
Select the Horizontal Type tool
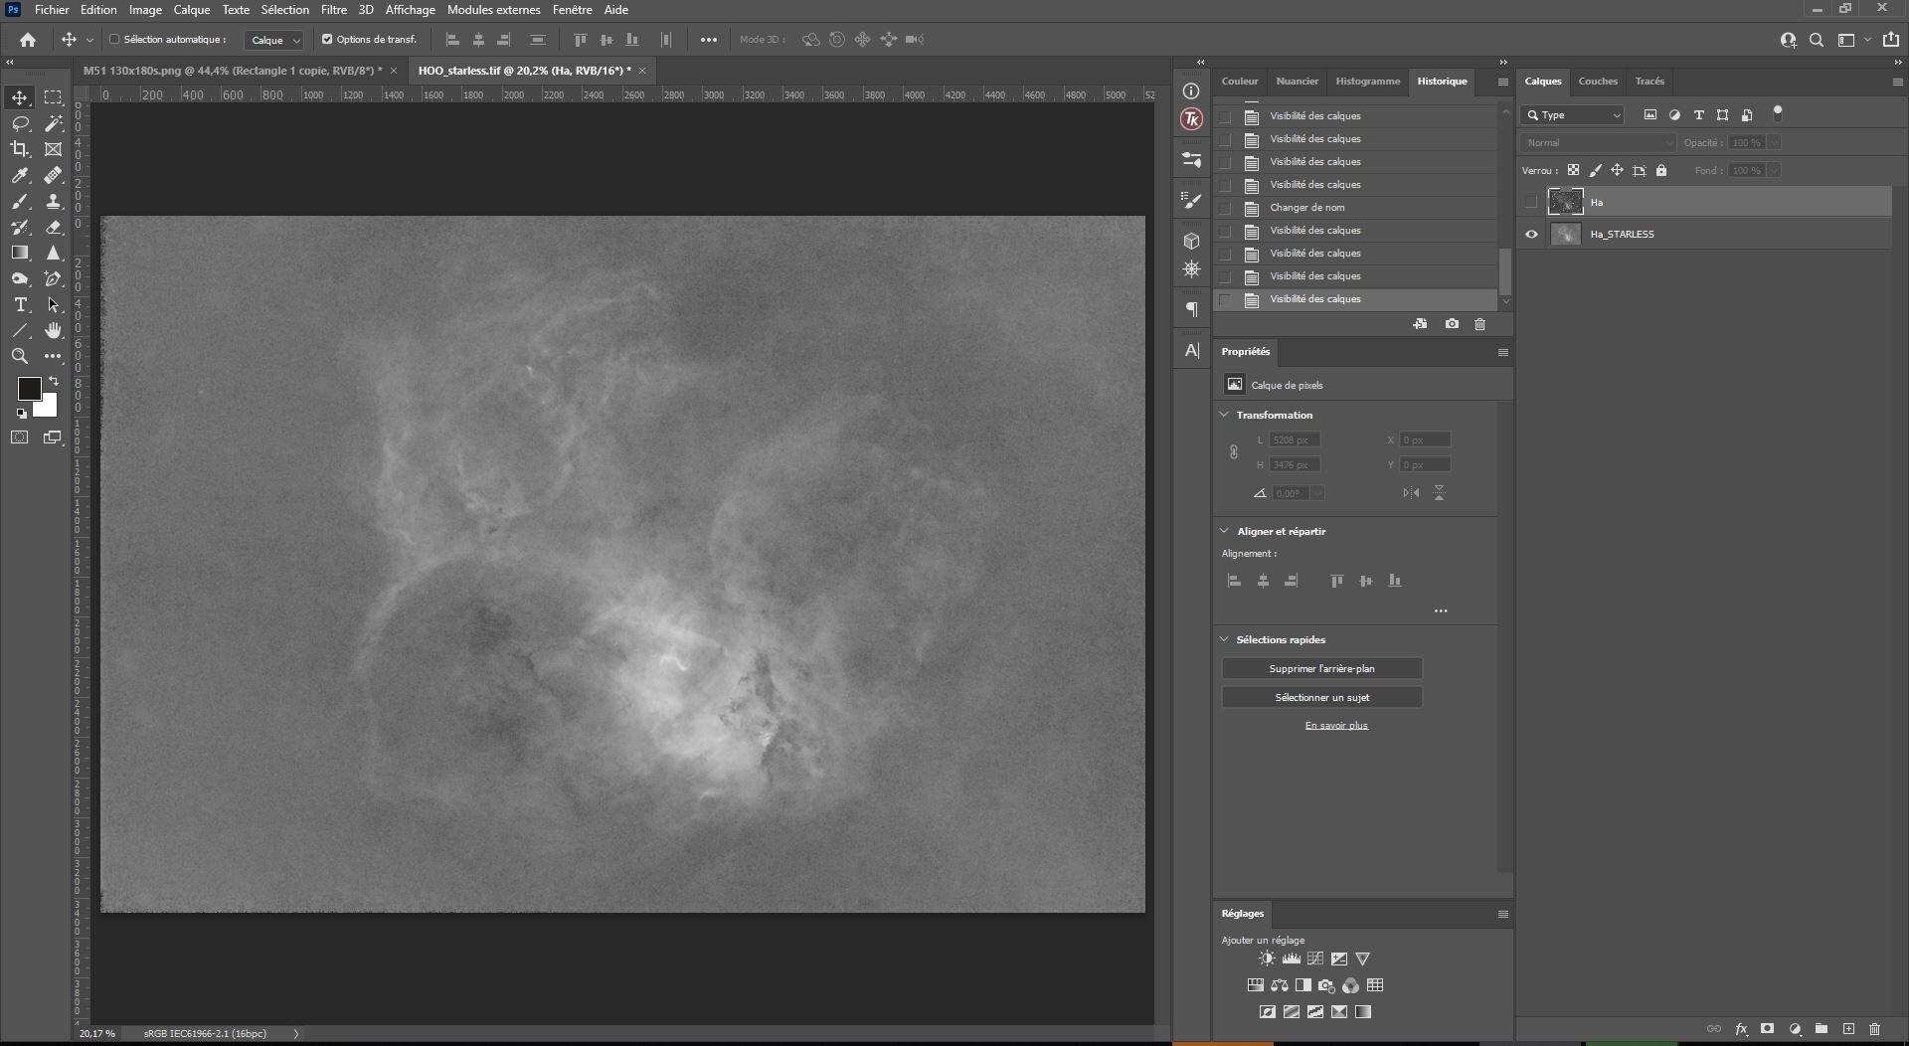[20, 304]
